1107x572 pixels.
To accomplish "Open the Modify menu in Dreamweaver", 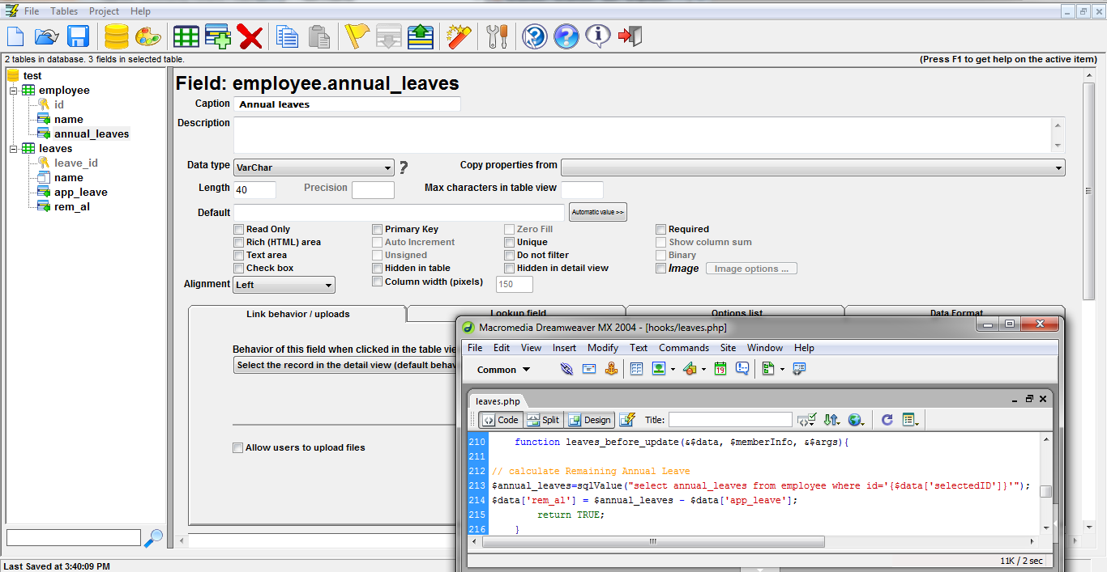I will [603, 348].
